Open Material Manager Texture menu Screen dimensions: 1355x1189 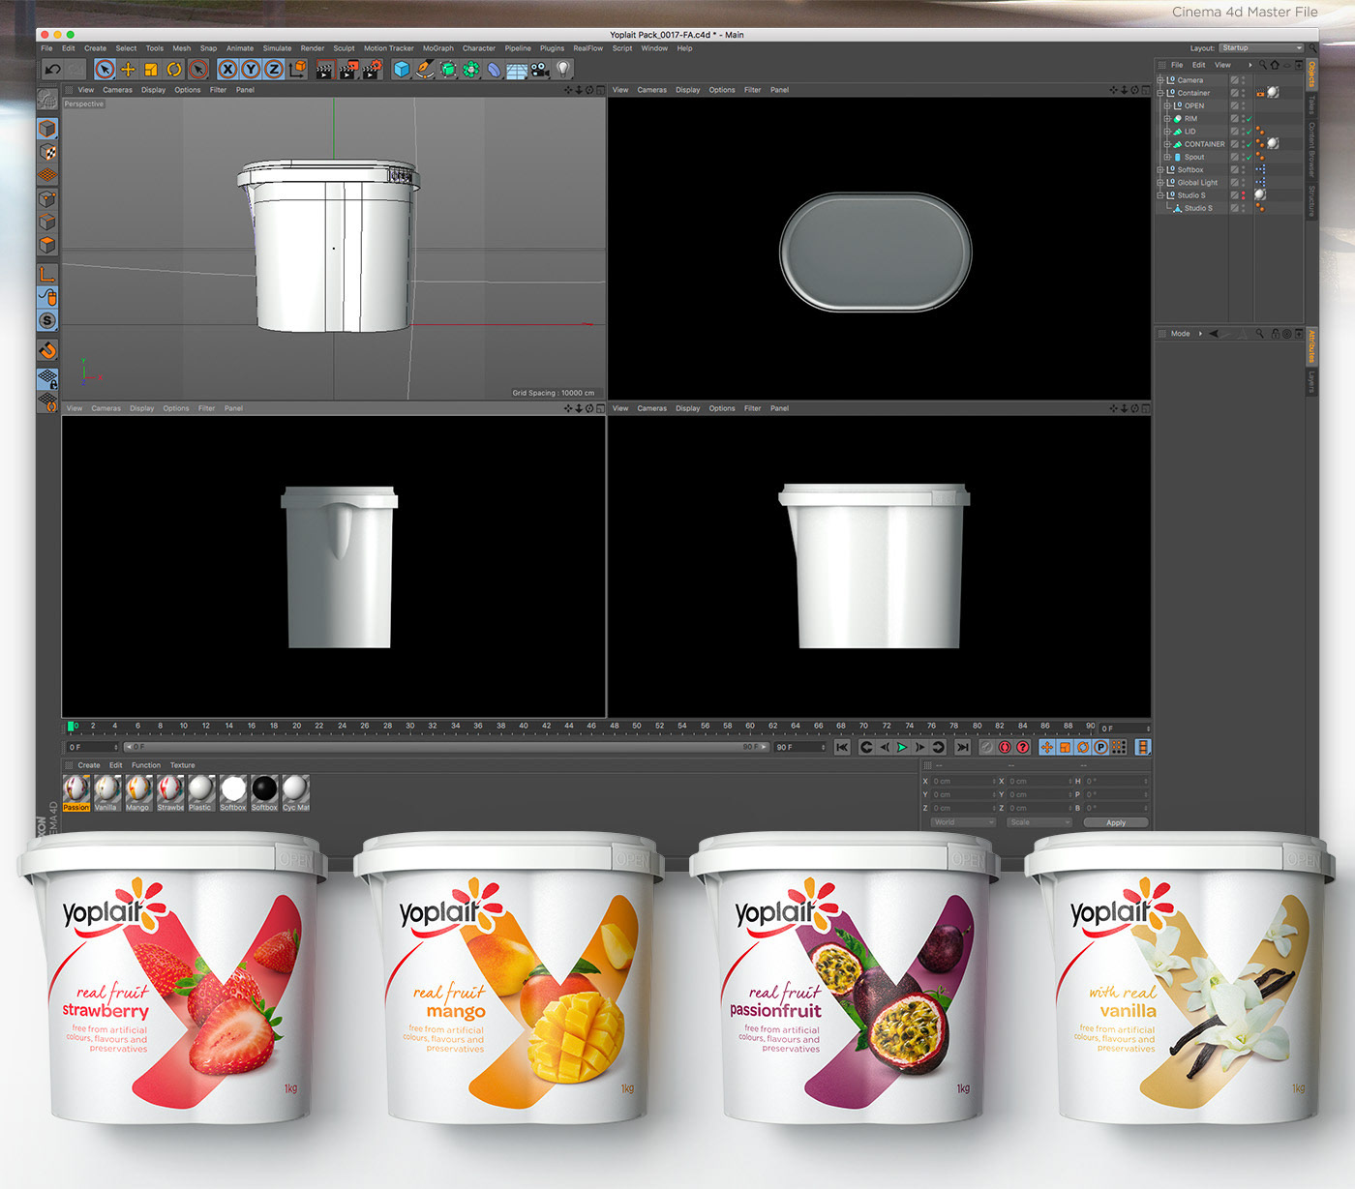(x=182, y=765)
